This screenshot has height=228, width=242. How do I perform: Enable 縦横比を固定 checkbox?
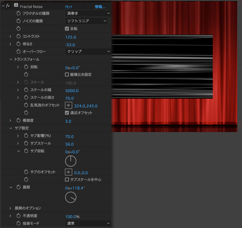67,74
